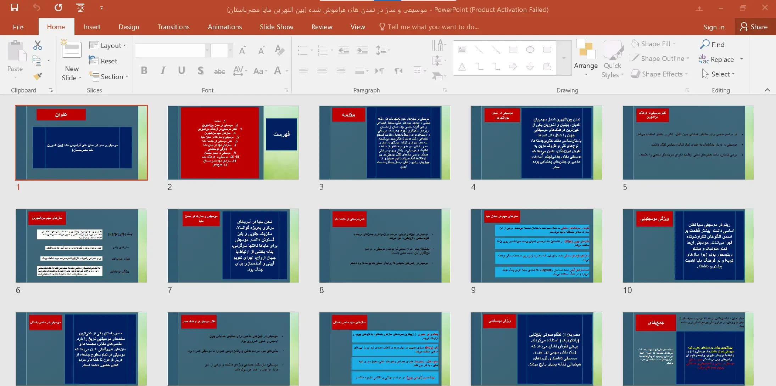Click Sign in
The height and width of the screenshot is (386, 776).
(714, 27)
